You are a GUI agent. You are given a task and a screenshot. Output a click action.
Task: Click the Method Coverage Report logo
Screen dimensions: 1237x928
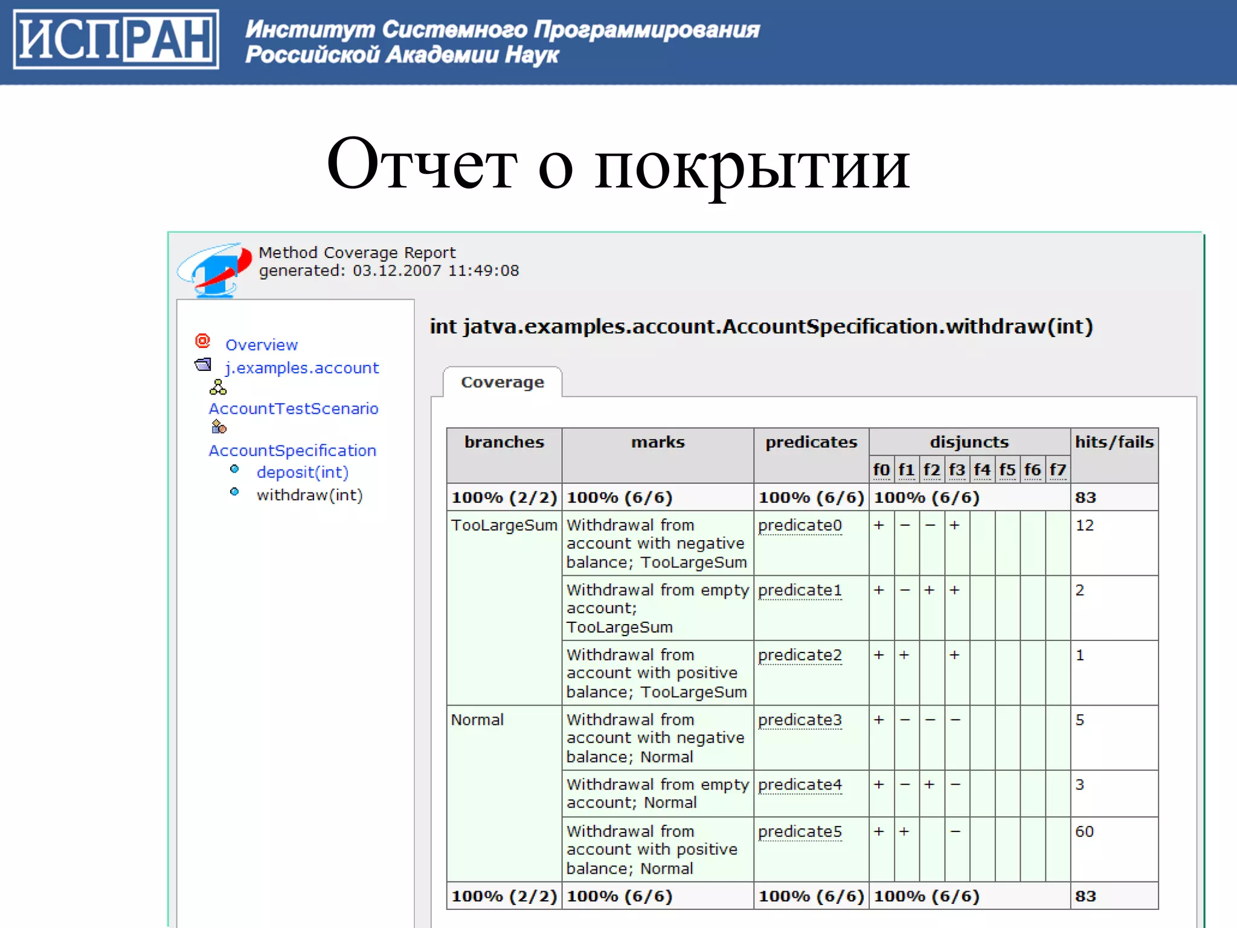(x=214, y=269)
